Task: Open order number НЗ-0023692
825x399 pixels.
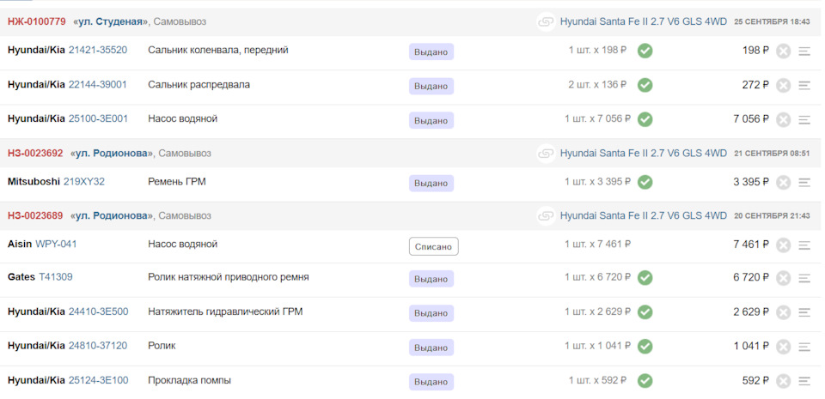Action: click(x=35, y=153)
